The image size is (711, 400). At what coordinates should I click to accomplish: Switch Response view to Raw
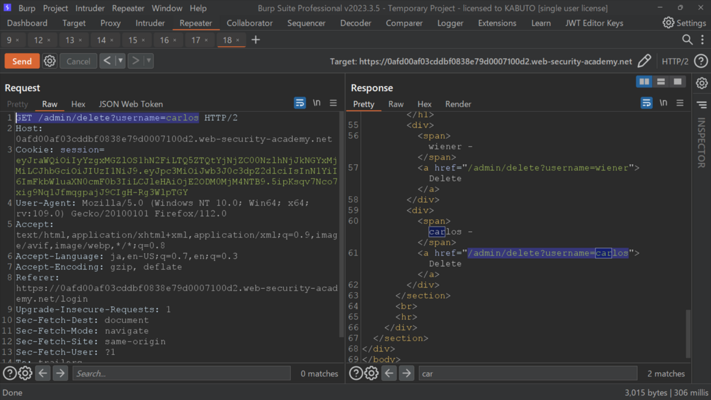point(396,104)
